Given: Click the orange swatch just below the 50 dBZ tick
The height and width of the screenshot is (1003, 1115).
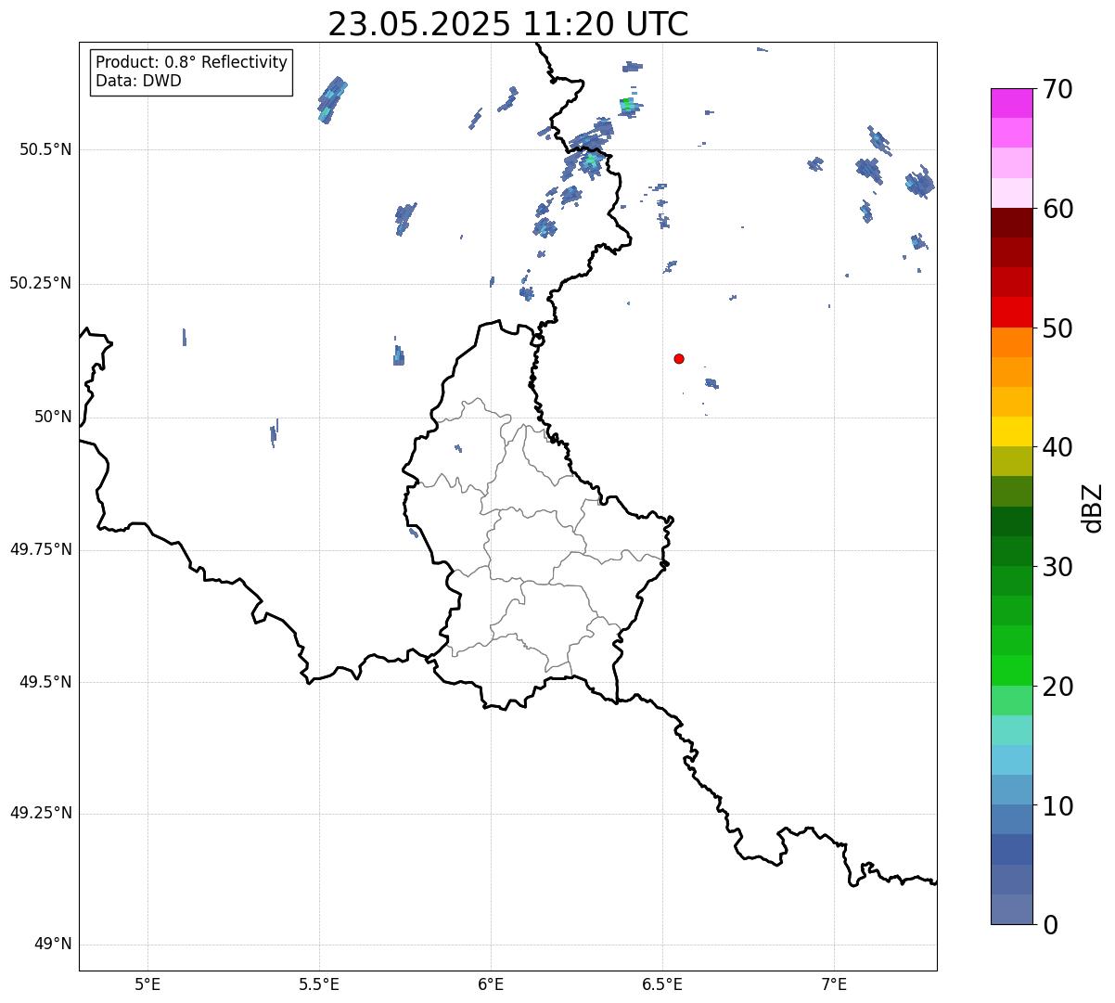Looking at the screenshot, I should point(1011,342).
